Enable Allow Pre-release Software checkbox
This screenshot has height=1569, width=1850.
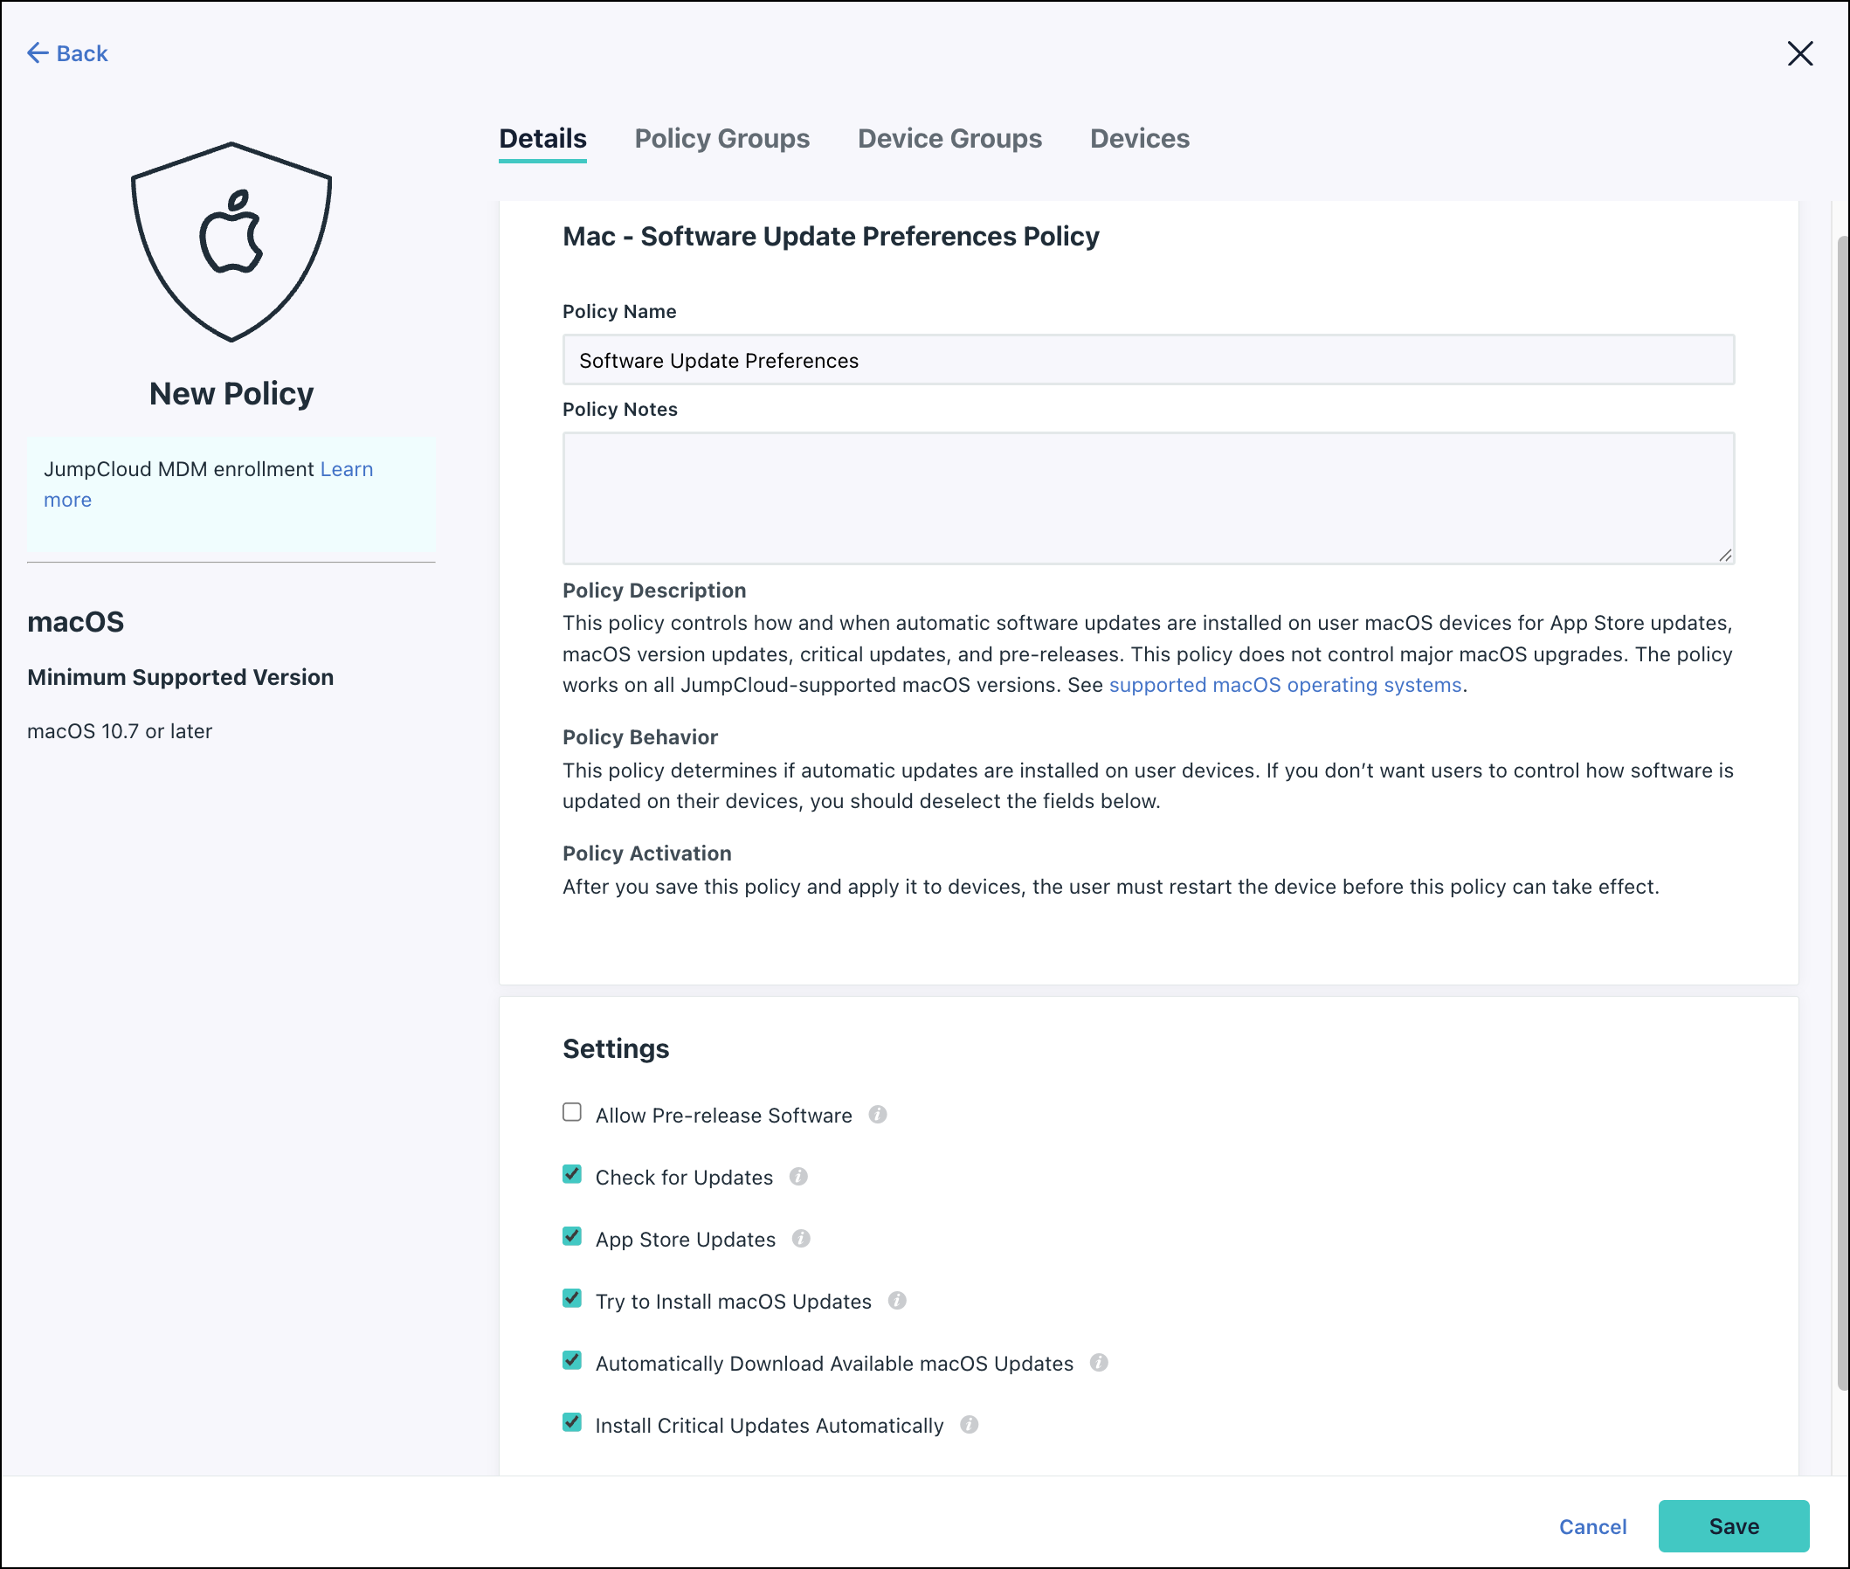(x=572, y=1113)
